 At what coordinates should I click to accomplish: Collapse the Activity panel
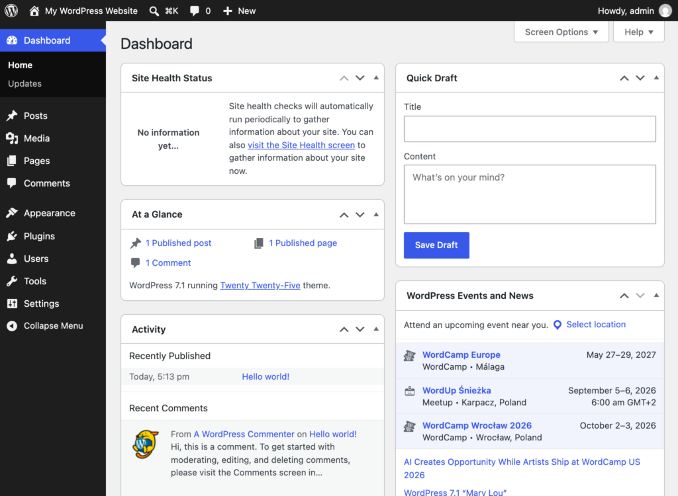[376, 329]
